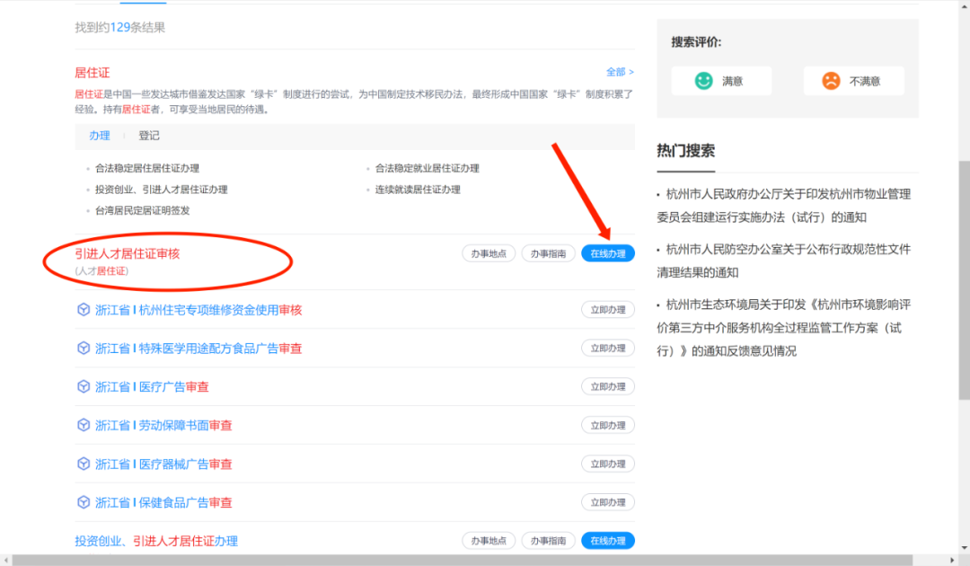This screenshot has width=970, height=566.
Task: Expand all results via 全部 > link
Action: [x=620, y=72]
